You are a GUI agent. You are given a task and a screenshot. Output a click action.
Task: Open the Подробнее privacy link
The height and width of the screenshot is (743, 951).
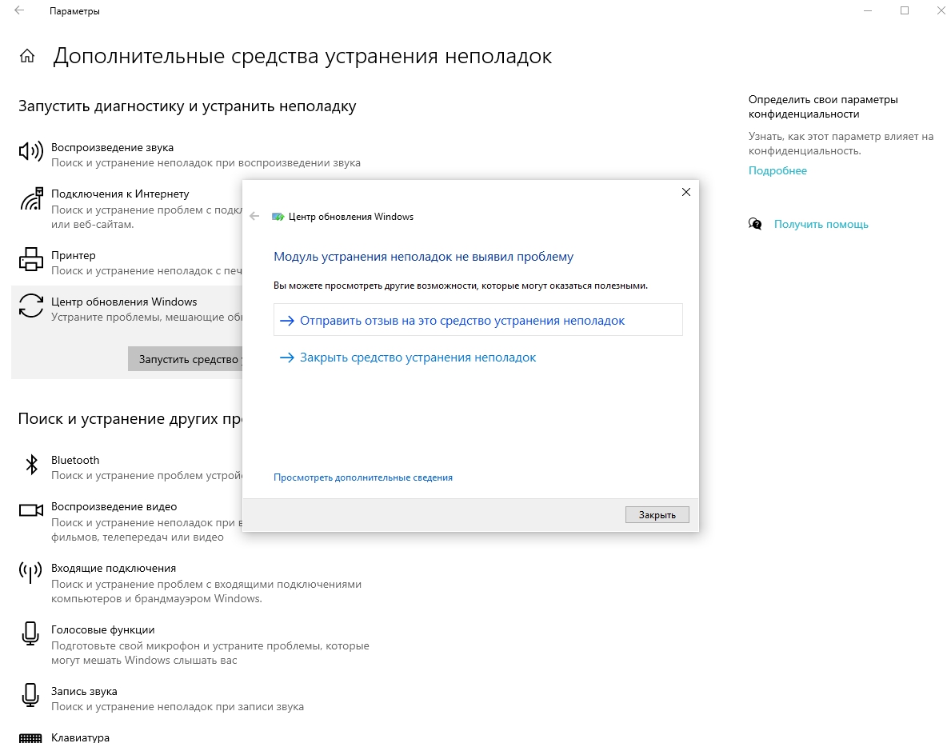click(x=777, y=170)
